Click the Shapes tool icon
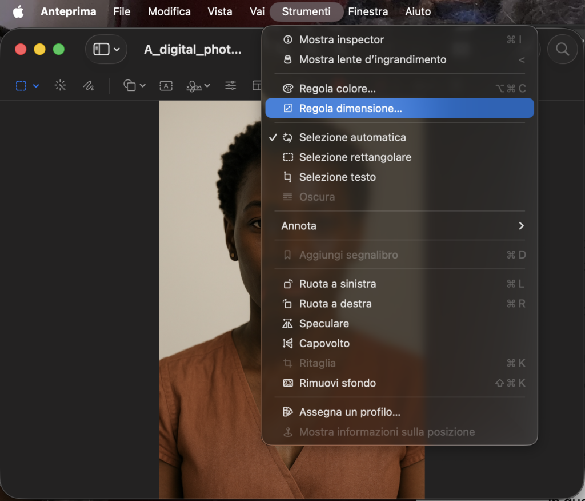 click(130, 86)
